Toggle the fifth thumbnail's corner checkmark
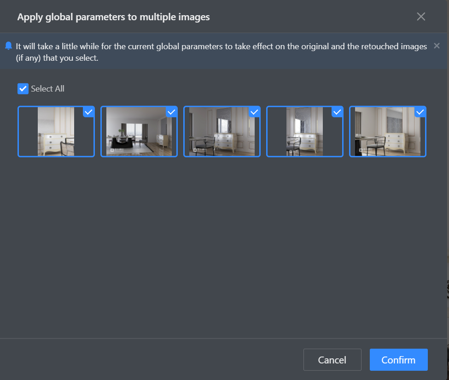This screenshot has width=449, height=380. 420,112
